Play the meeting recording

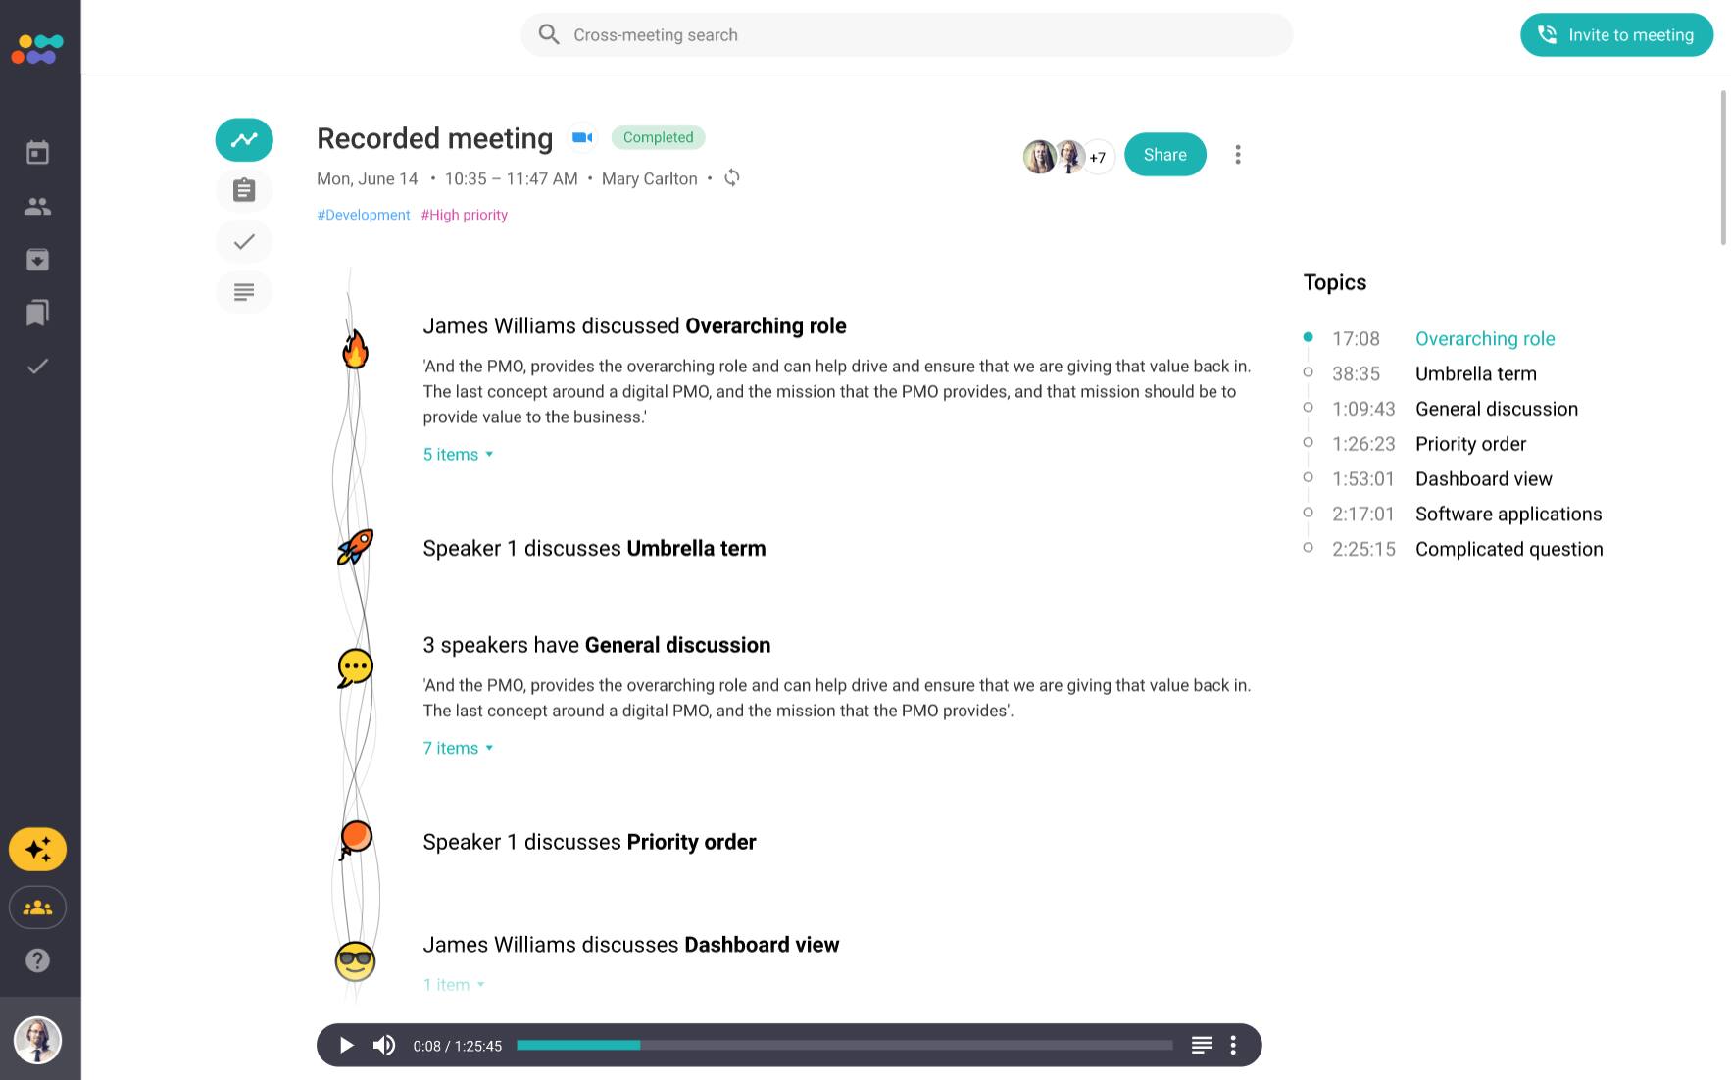point(346,1046)
